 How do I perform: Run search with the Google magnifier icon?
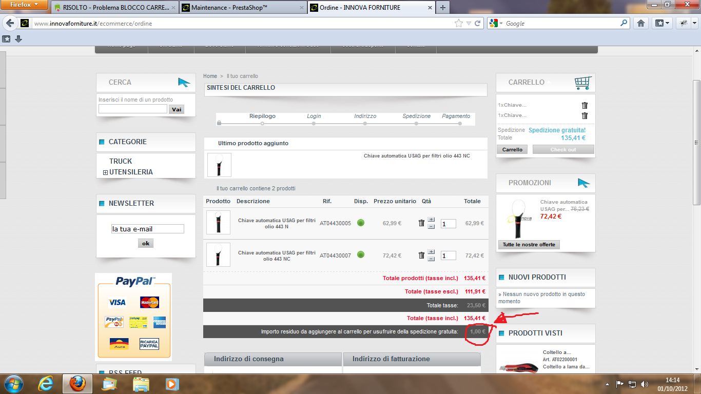(624, 24)
